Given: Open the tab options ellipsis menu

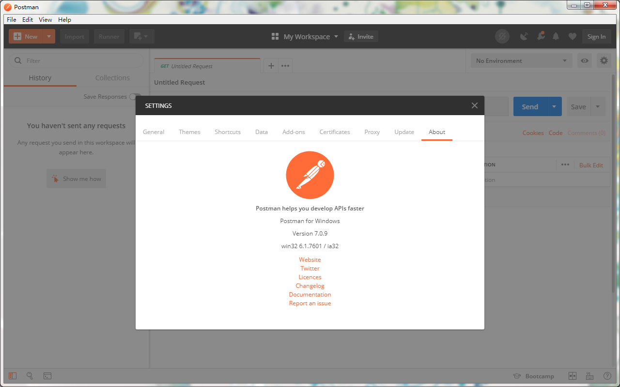Looking at the screenshot, I should (285, 66).
